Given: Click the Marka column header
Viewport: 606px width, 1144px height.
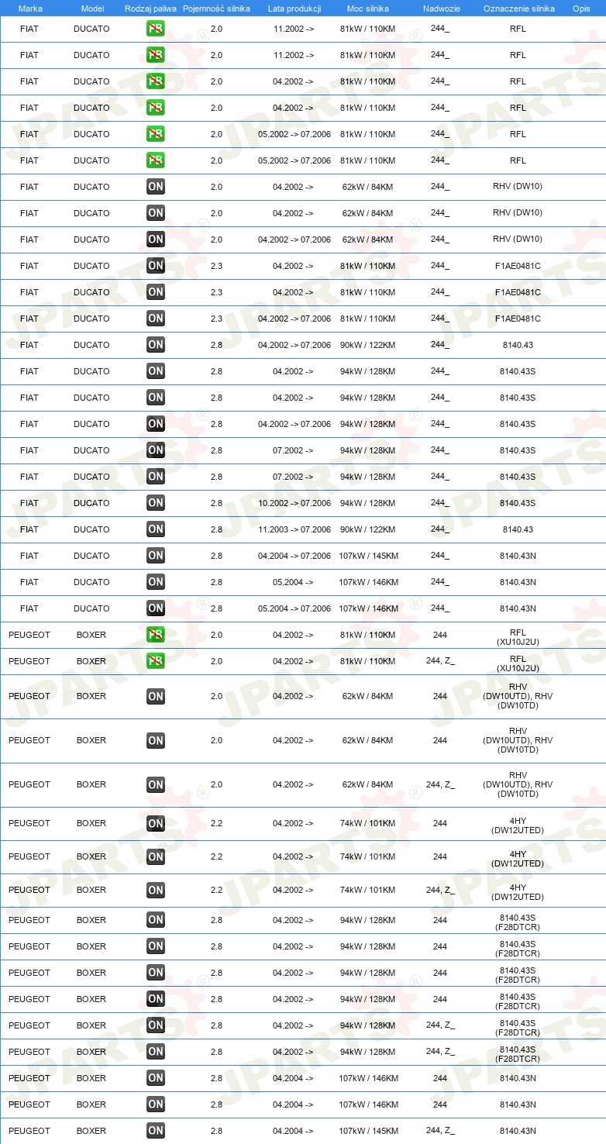Looking at the screenshot, I should 30,9.
